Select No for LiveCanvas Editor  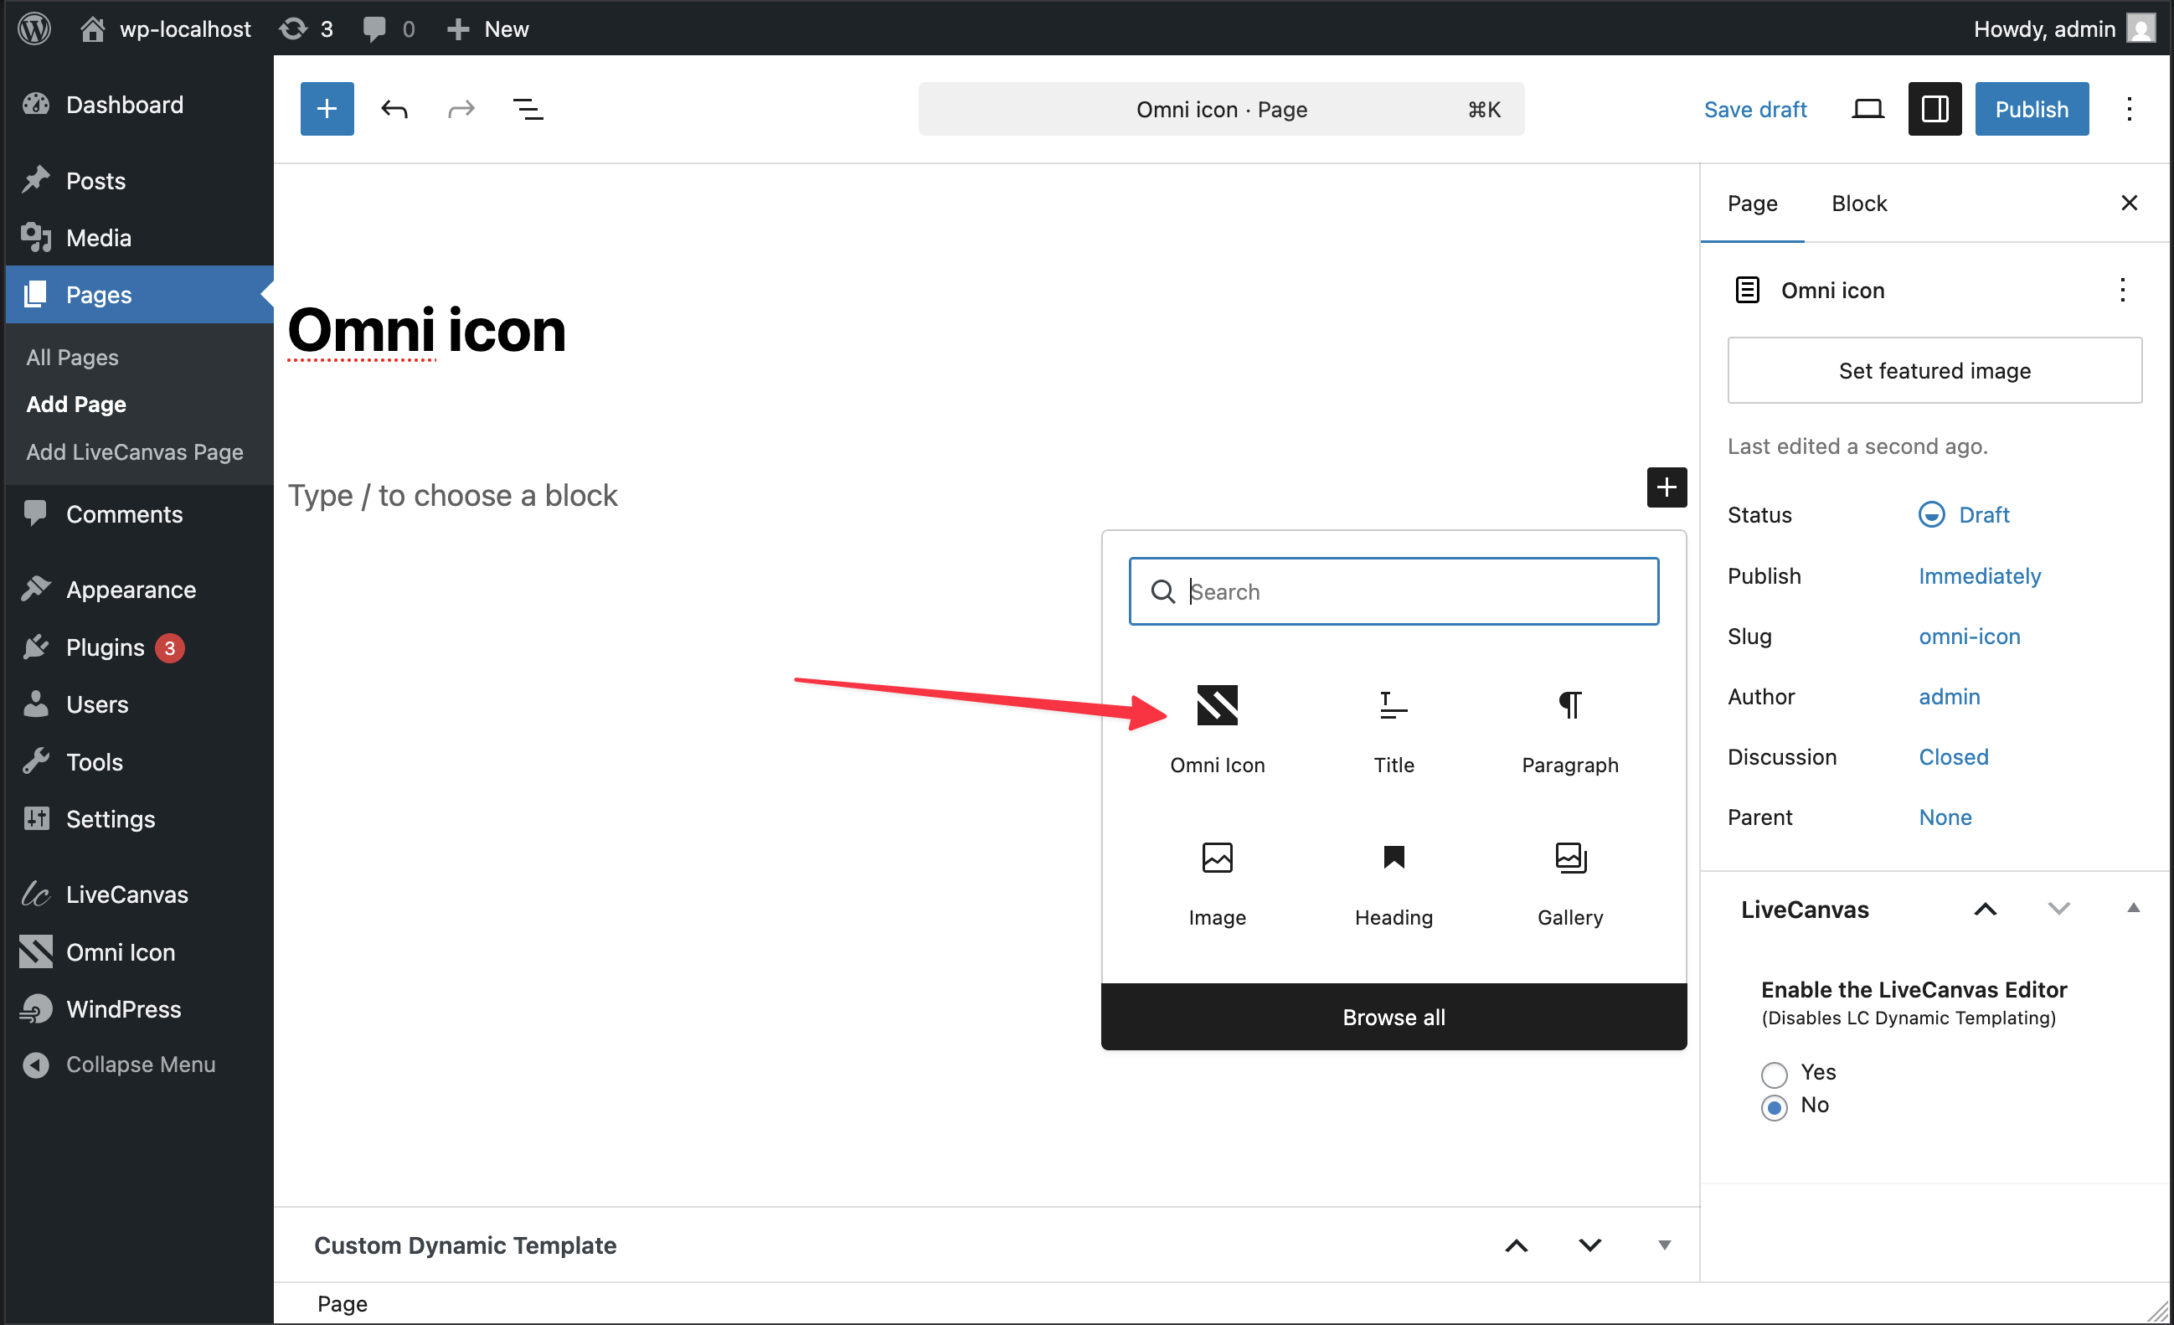coord(1774,1106)
